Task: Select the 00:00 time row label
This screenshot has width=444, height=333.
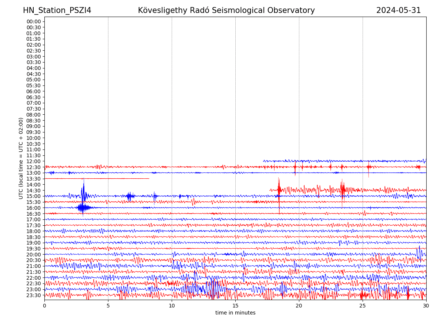Action: coord(34,21)
